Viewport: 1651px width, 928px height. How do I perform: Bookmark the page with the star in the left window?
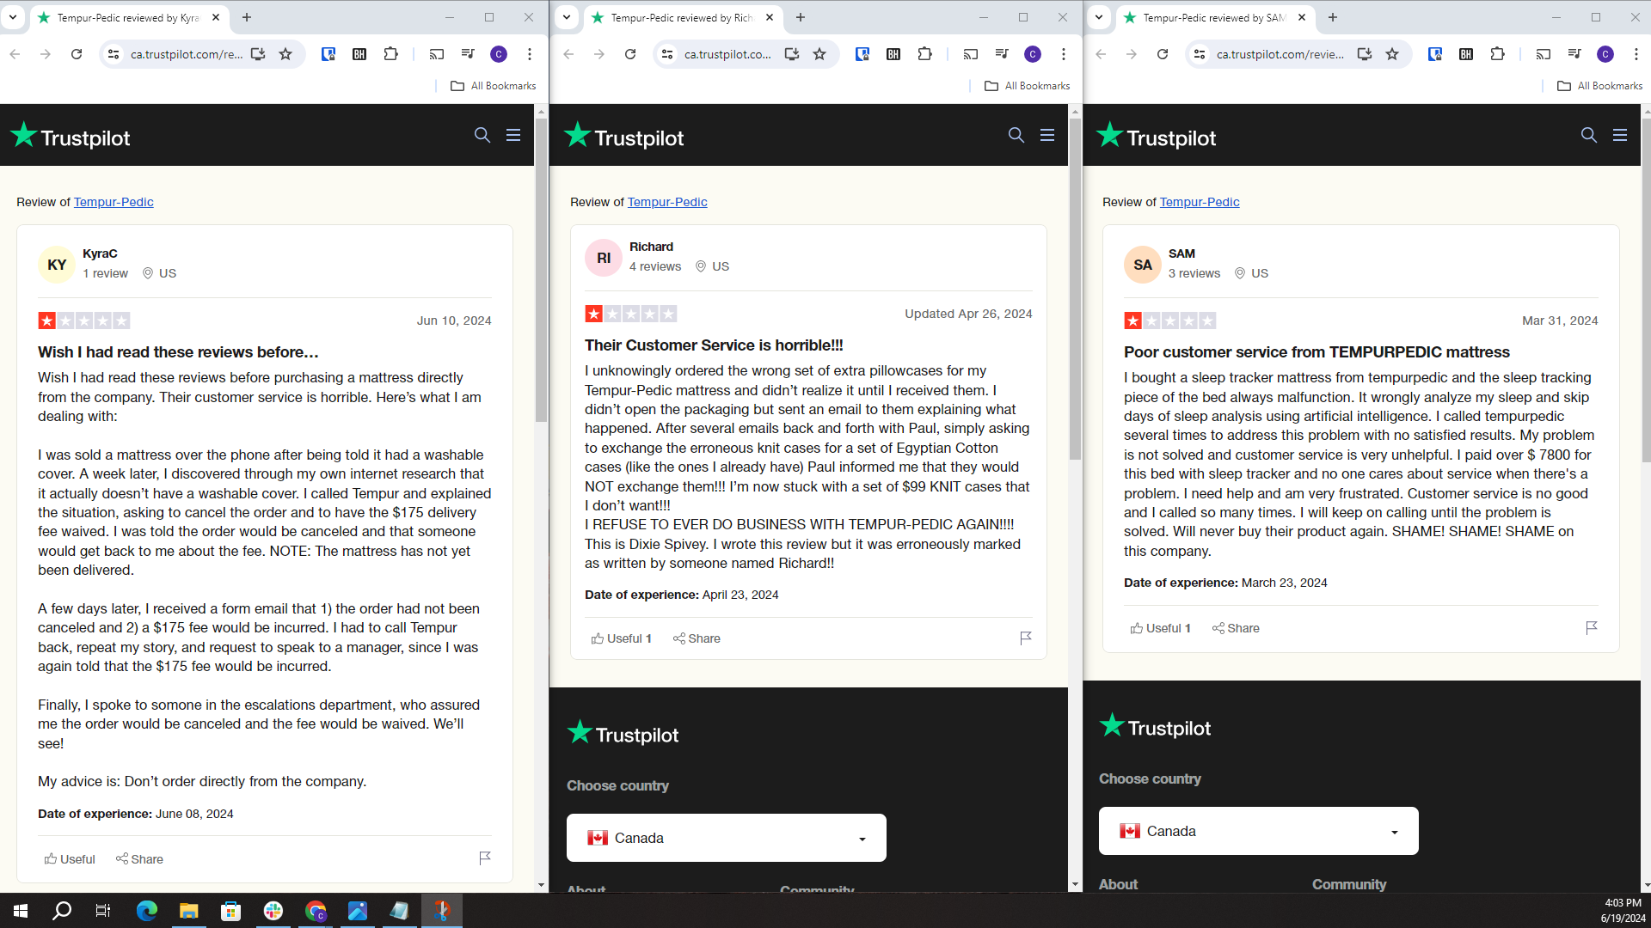pos(285,54)
